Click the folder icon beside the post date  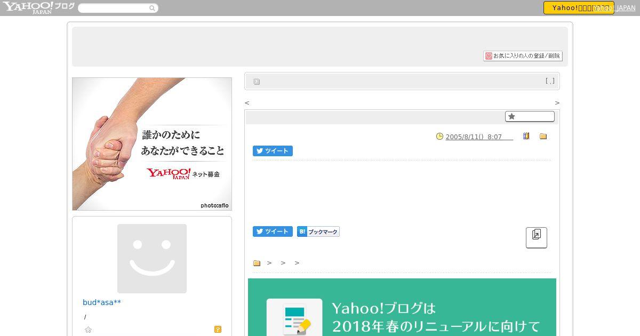(543, 137)
